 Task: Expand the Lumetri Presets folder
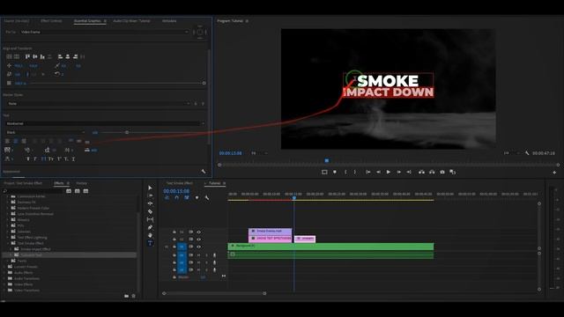tap(4, 267)
